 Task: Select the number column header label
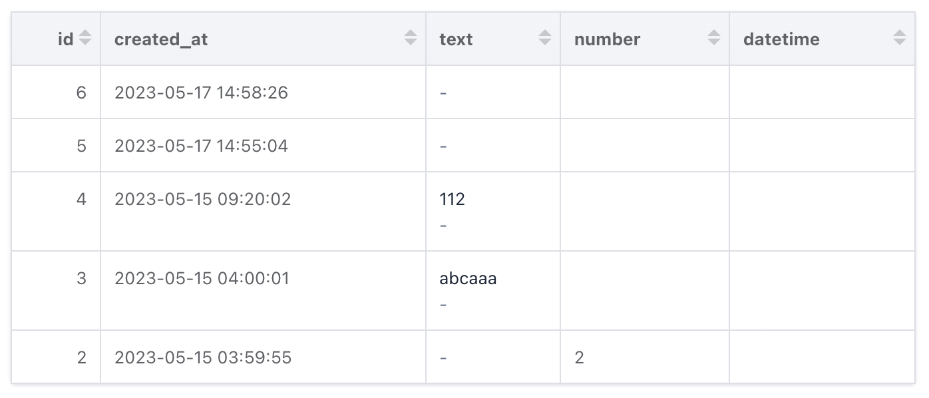point(607,39)
